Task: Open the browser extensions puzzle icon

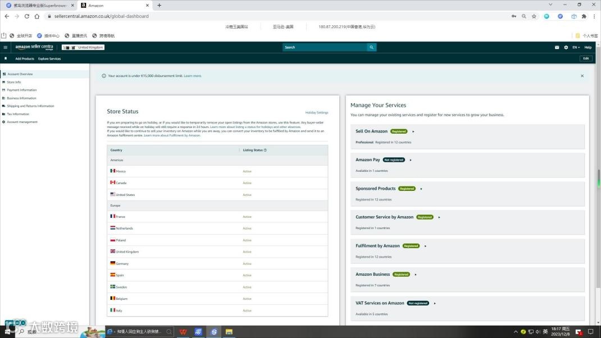Action: click(x=584, y=16)
